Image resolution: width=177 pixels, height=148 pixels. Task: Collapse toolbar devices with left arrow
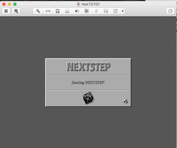(123, 11)
